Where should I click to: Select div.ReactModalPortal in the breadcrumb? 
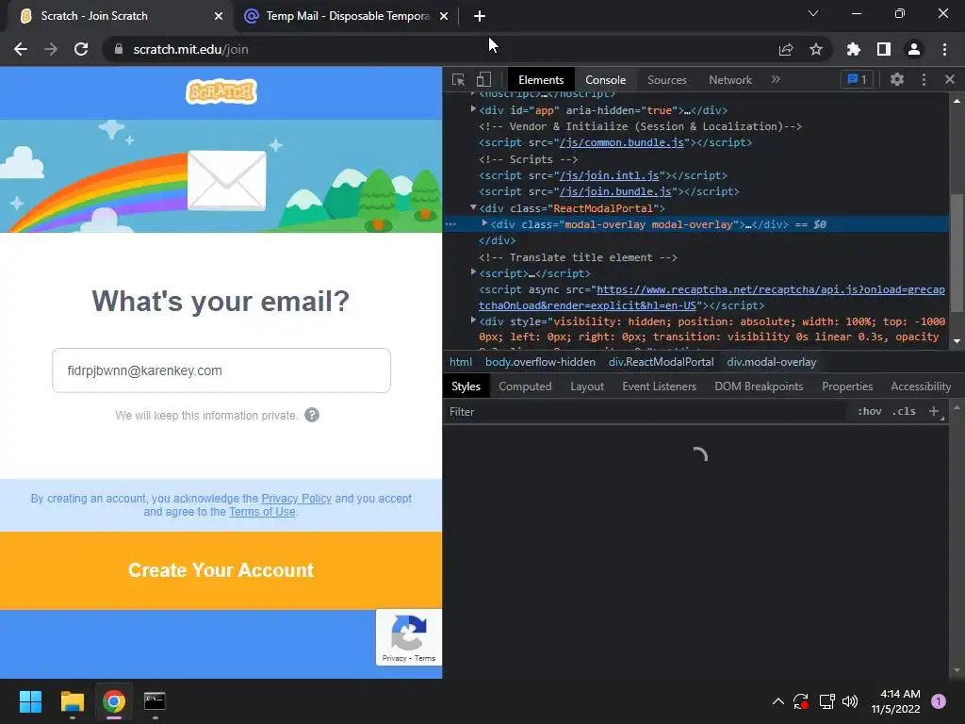(661, 362)
